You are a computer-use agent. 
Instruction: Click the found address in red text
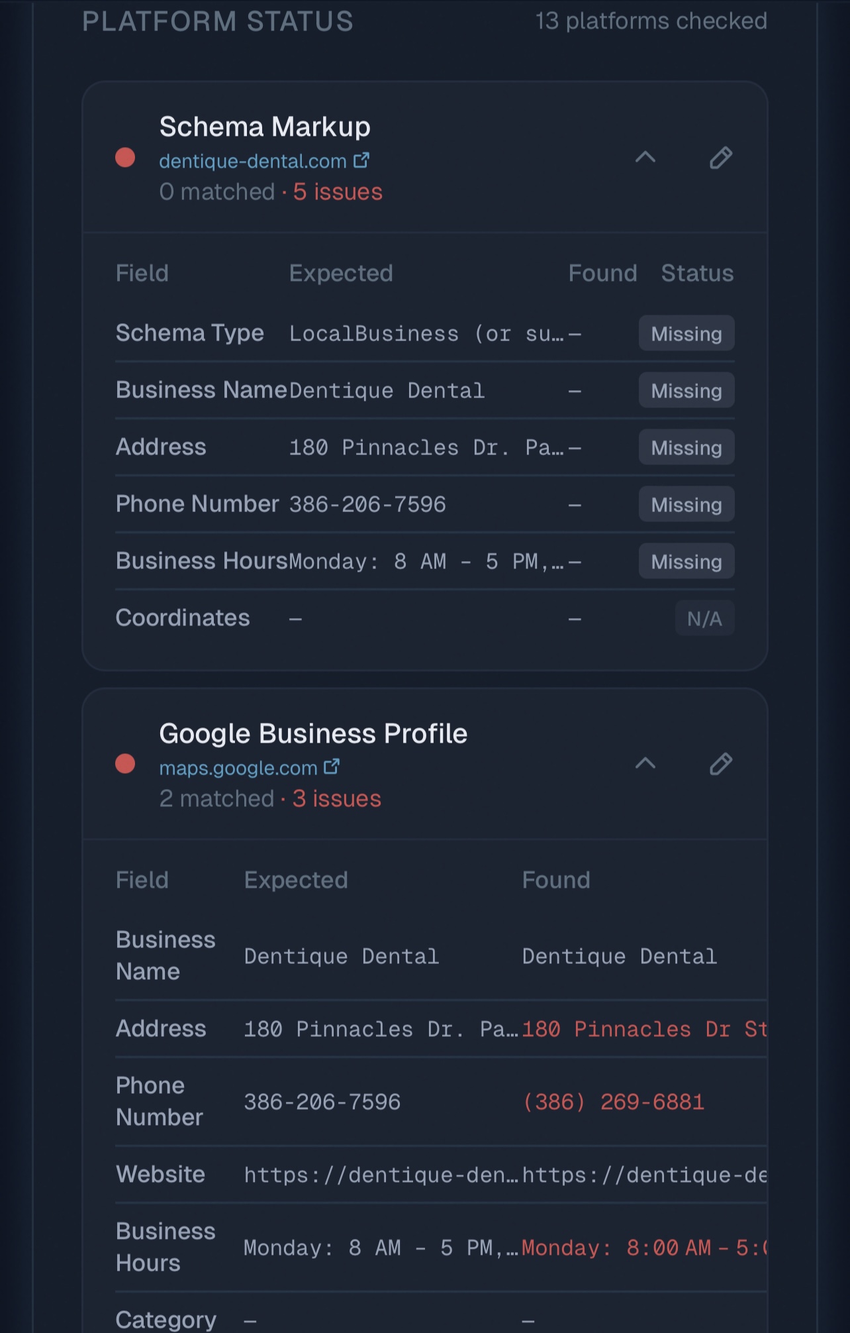(x=643, y=1029)
